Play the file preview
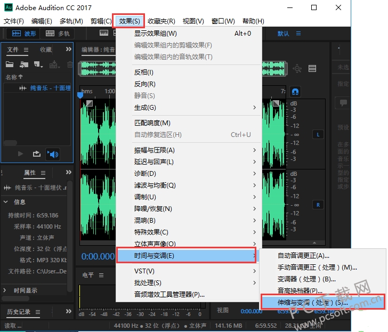This screenshot has width=388, height=332. [x=21, y=154]
